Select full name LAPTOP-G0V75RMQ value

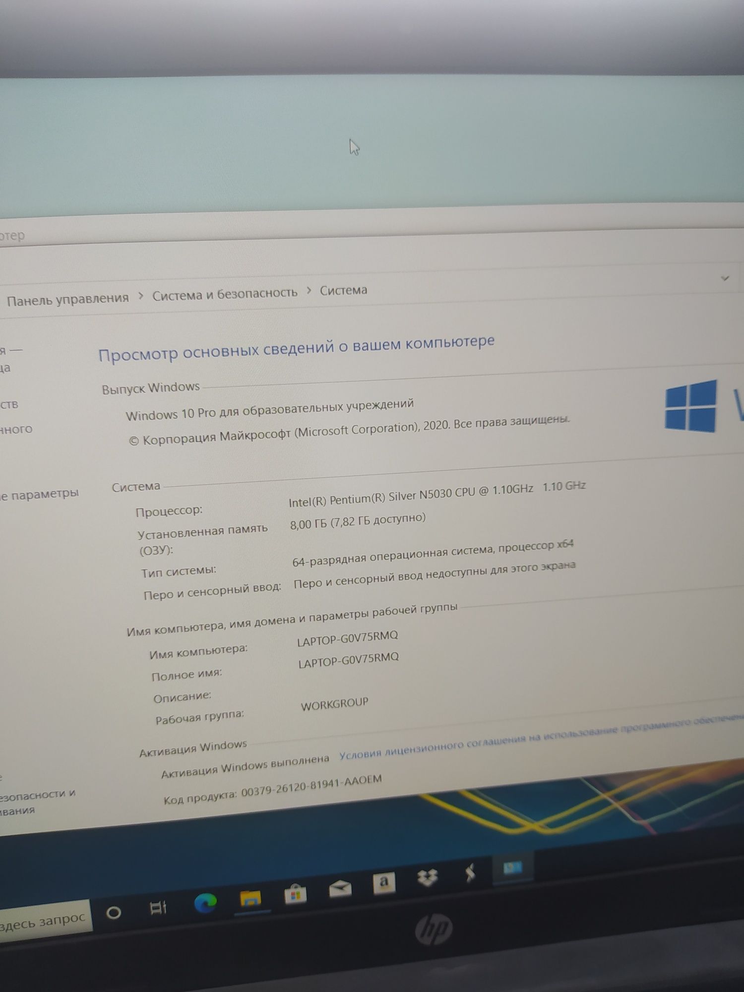(x=348, y=660)
